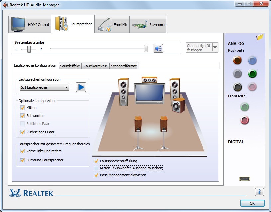Viewport: 271px width, 212px height.
Task: Click the black rear audio jack
Action: pyautogui.click(x=237, y=87)
